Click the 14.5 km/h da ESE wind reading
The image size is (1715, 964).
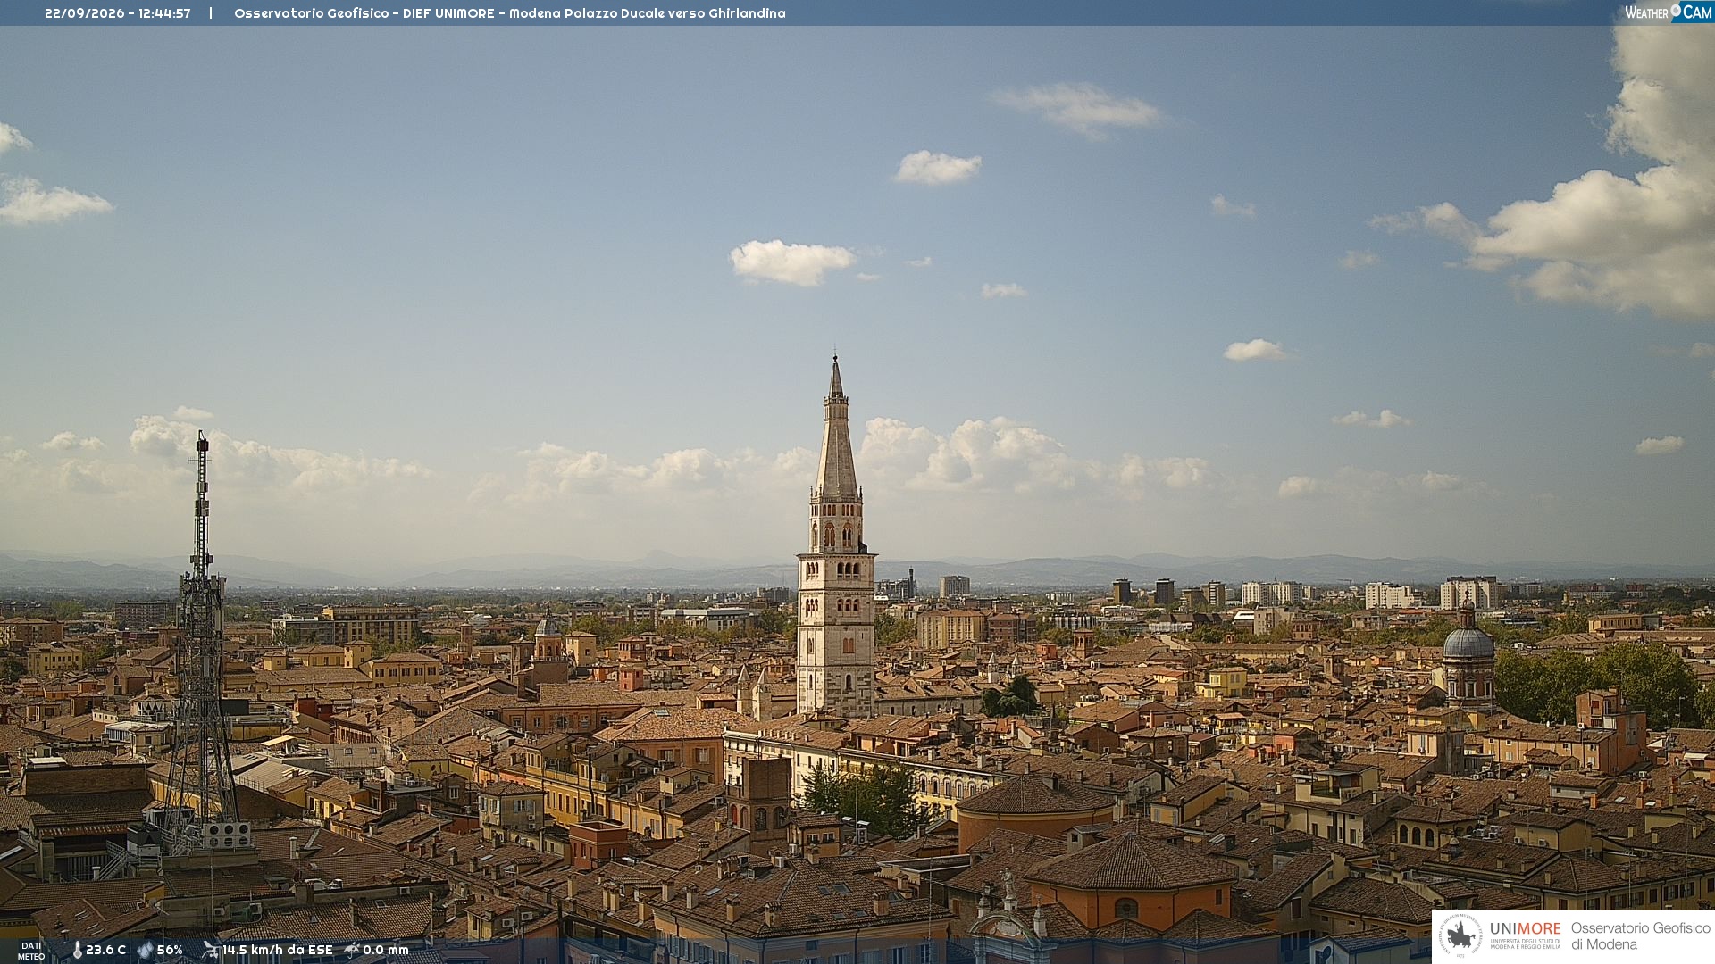(278, 950)
